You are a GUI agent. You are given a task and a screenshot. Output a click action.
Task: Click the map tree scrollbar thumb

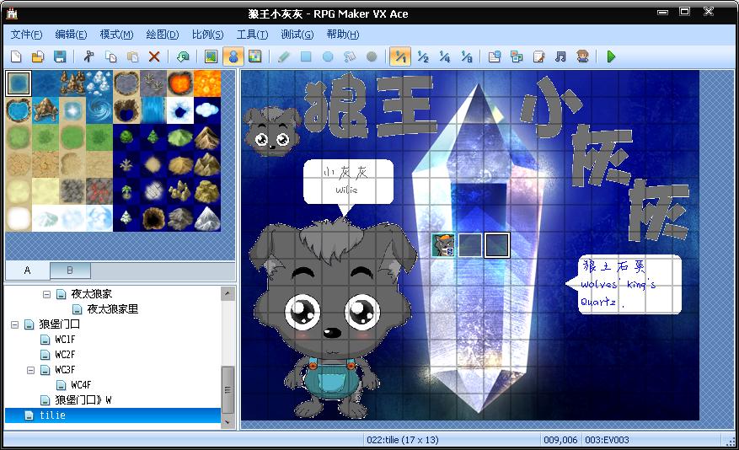click(228, 390)
